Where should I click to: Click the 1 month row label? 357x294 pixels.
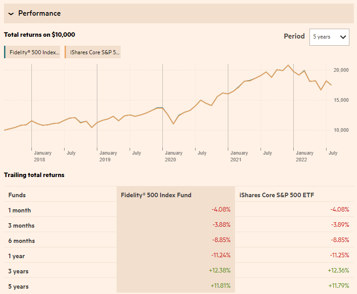coord(20,210)
